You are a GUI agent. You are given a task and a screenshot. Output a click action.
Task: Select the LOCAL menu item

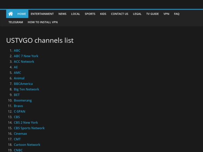[75, 14]
